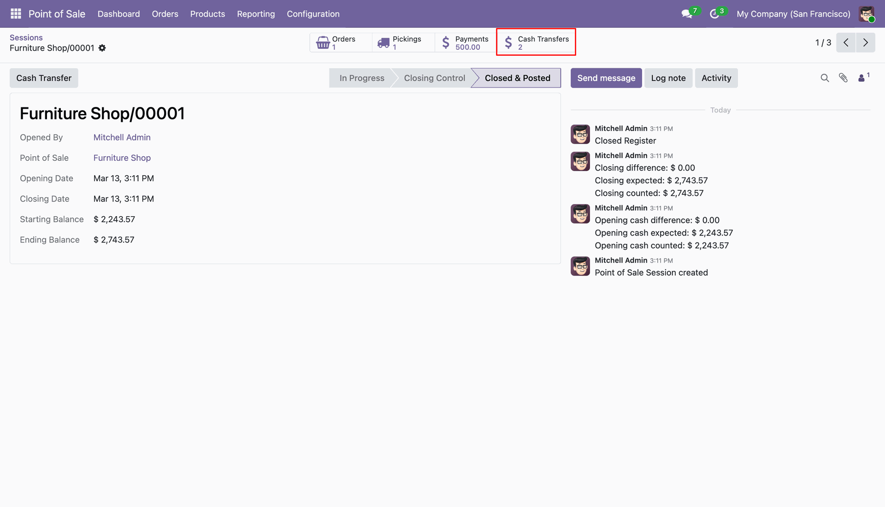Open the Cash Transfers stat button

pos(536,42)
